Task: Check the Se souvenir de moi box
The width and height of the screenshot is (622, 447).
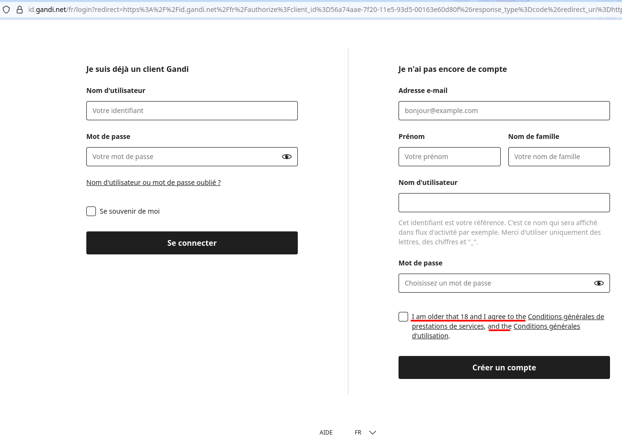Action: pos(91,211)
